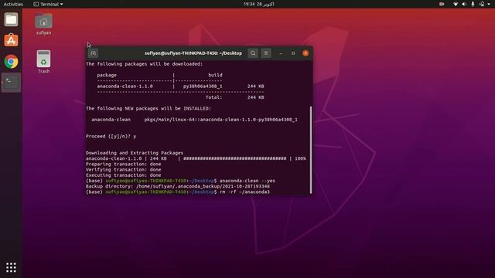Click 'Downloading and Extracting Packages' line
495x278 pixels.
click(135, 153)
